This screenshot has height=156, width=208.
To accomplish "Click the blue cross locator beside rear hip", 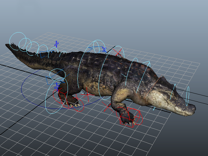I will (x=57, y=86).
